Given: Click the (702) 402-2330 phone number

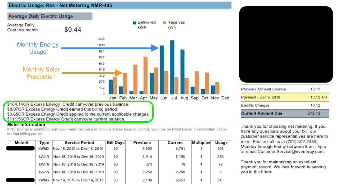Looking at the screenshot, I should pos(301,142).
